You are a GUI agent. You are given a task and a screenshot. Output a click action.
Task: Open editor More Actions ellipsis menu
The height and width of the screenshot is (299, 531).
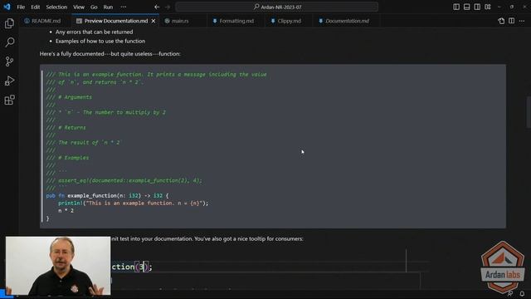522,21
